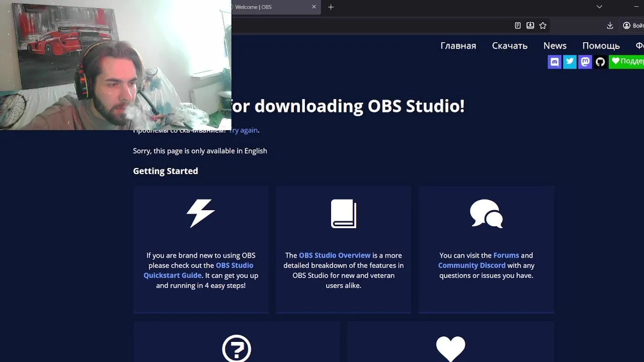Click the Getting Started heading
This screenshot has width=644, height=362.
pos(166,171)
